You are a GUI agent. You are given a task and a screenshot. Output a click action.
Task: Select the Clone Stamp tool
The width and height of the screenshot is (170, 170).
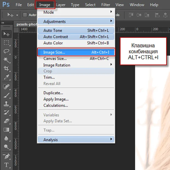point(7,104)
